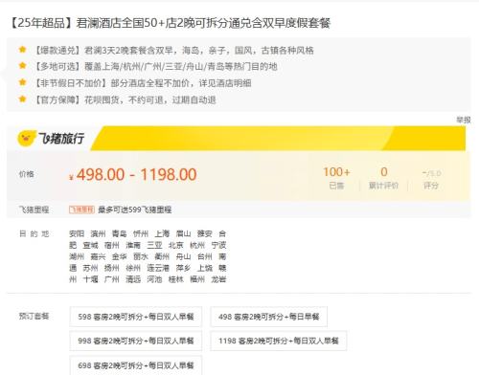The height and width of the screenshot is (375, 479).
Task: Click the 举报 report link
Action: coord(464,120)
